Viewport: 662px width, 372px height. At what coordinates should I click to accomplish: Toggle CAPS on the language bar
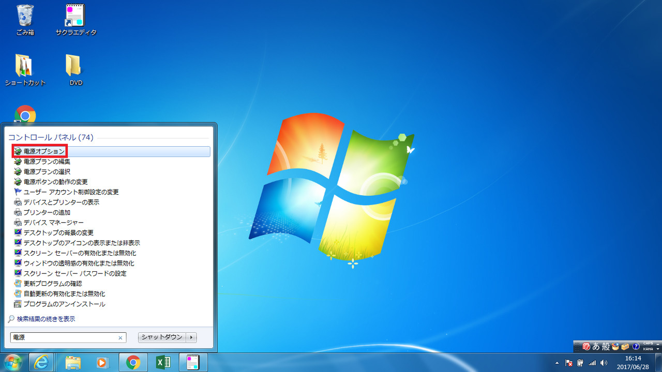(x=648, y=344)
